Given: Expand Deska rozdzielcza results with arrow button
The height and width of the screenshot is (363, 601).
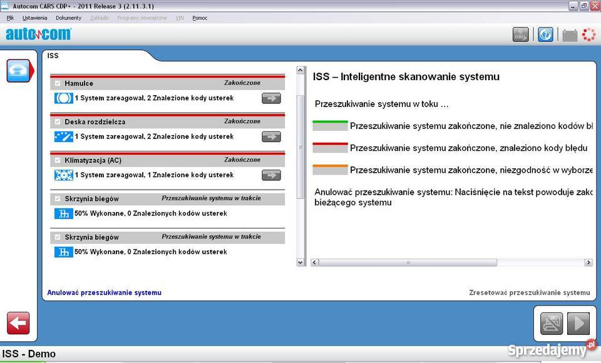Looking at the screenshot, I should coord(271,136).
